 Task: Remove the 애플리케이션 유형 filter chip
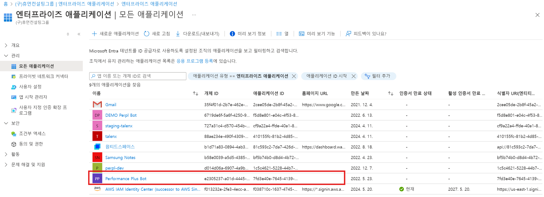point(294,76)
